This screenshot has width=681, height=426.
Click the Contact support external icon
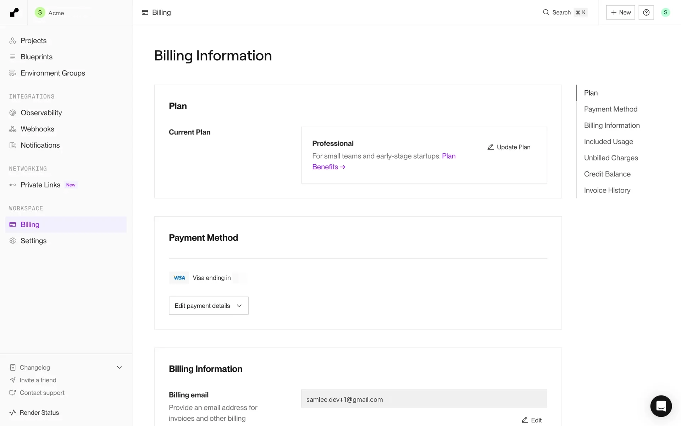pyautogui.click(x=13, y=393)
